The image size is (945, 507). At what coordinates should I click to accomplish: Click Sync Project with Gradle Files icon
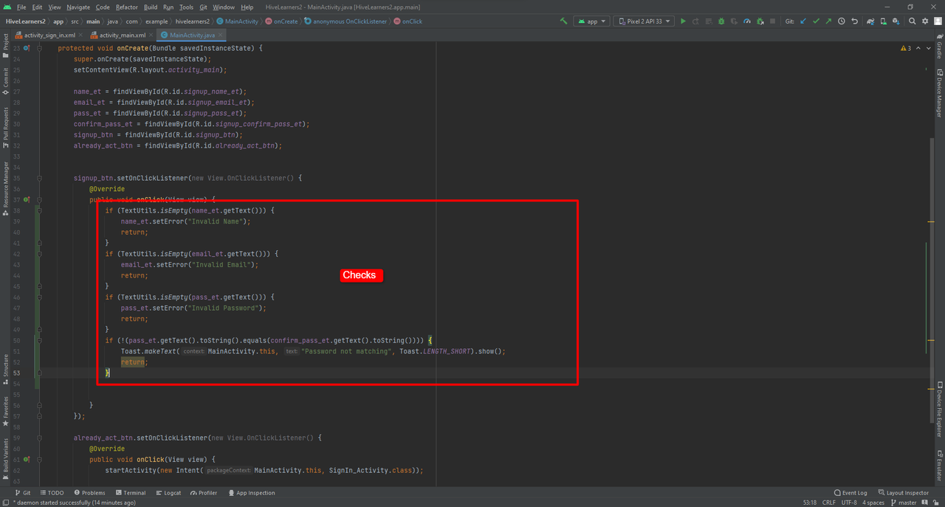(x=871, y=21)
